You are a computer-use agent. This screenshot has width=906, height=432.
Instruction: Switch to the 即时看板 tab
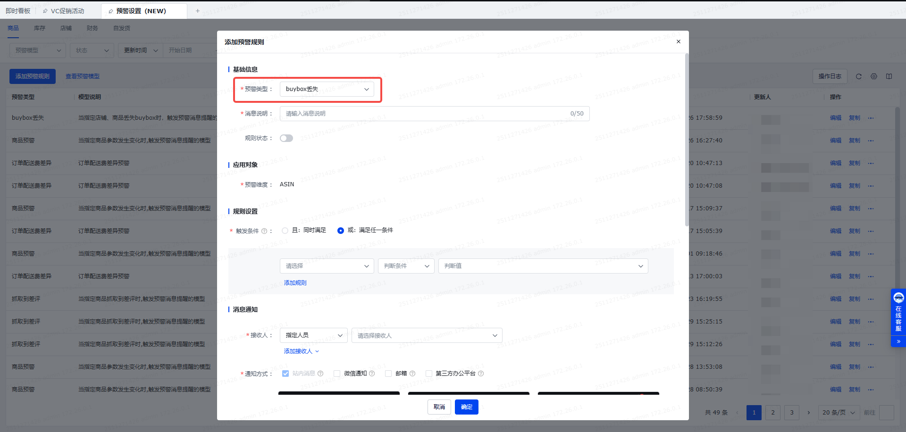(x=18, y=11)
